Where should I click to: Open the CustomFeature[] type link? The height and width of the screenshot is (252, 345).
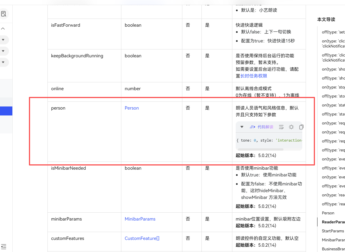[142, 239]
